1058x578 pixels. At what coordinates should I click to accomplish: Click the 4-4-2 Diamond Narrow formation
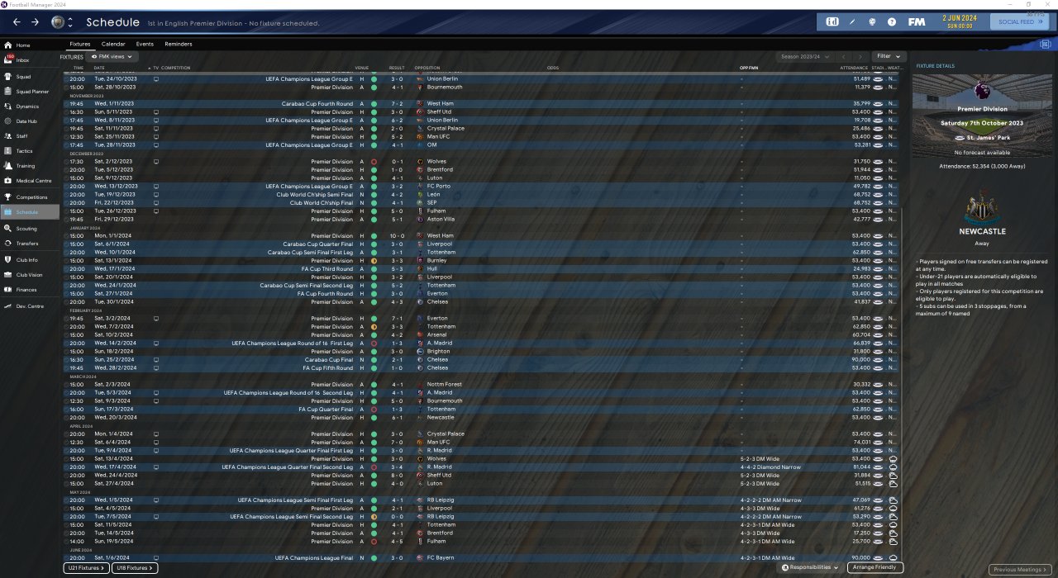click(772, 467)
